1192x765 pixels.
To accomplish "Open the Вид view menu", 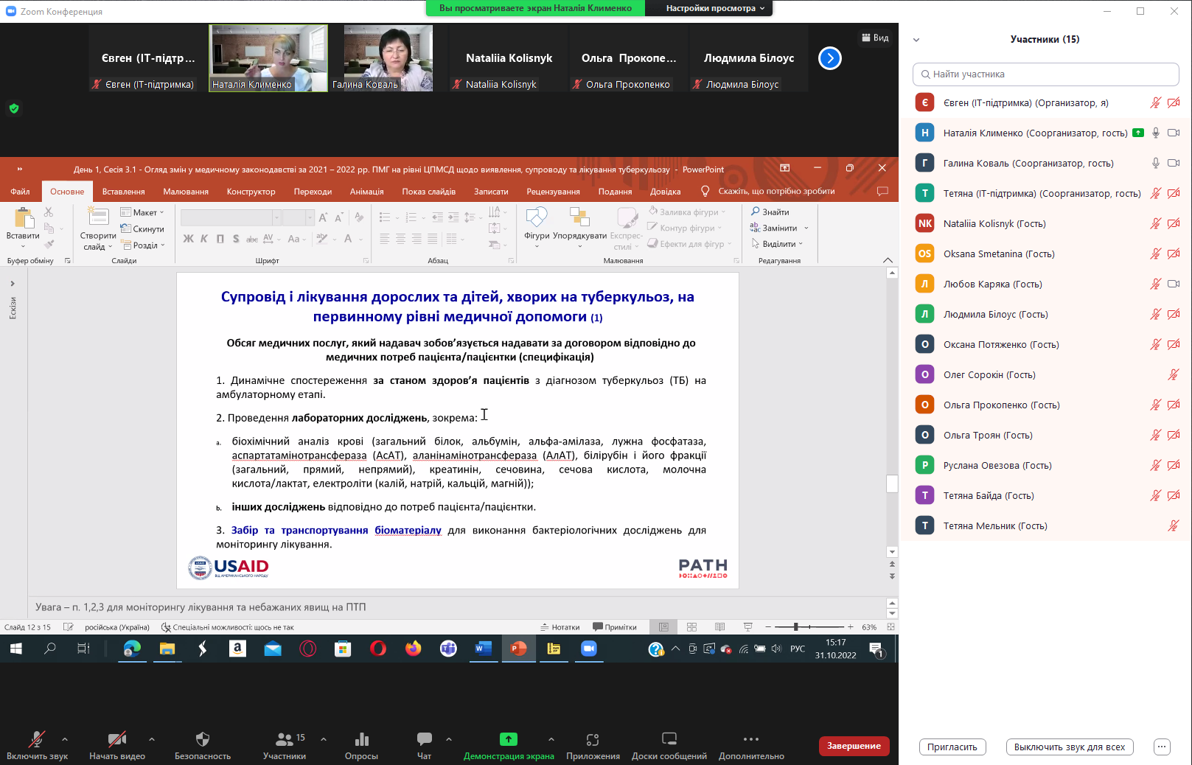I will tap(875, 38).
